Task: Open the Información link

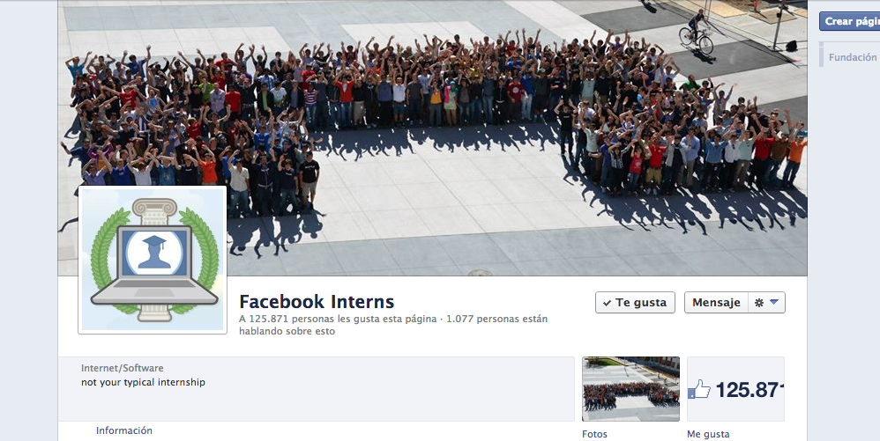Action: 124,431
